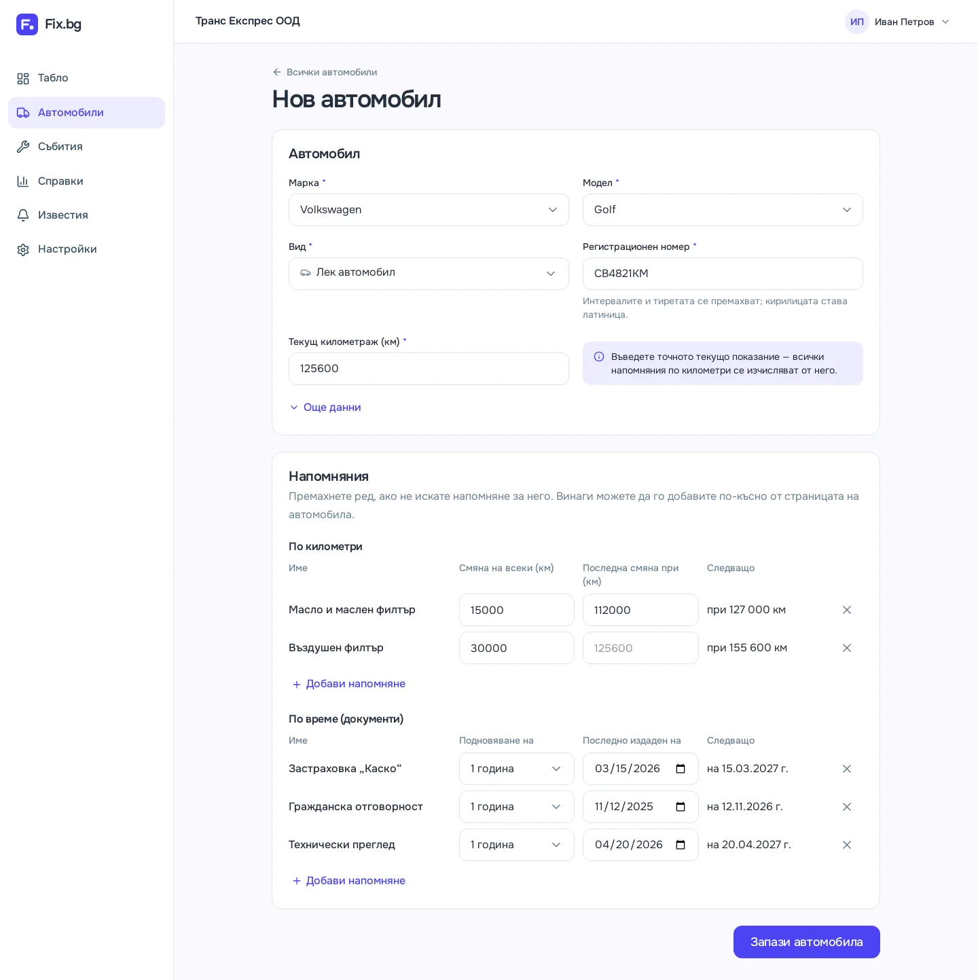Remove the Въздушен филтър reminder row
The width and height of the screenshot is (978, 980).
[846, 648]
